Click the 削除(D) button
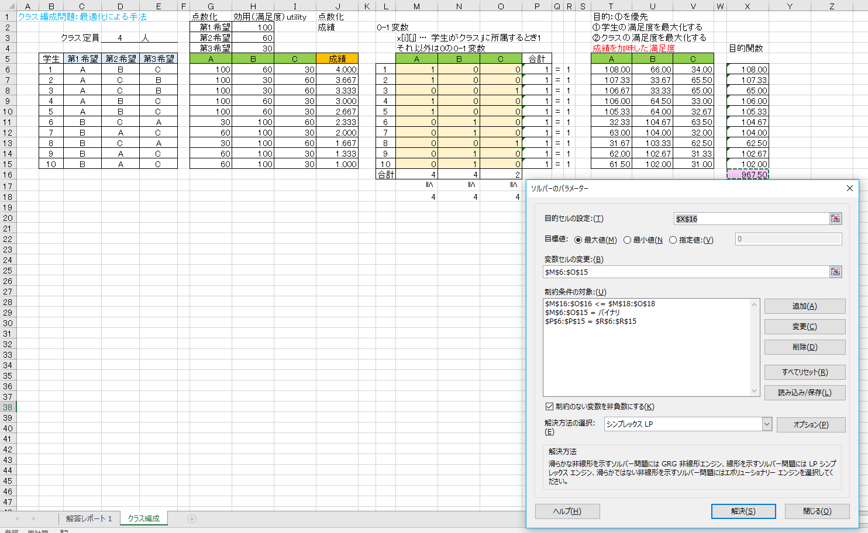 coord(805,347)
